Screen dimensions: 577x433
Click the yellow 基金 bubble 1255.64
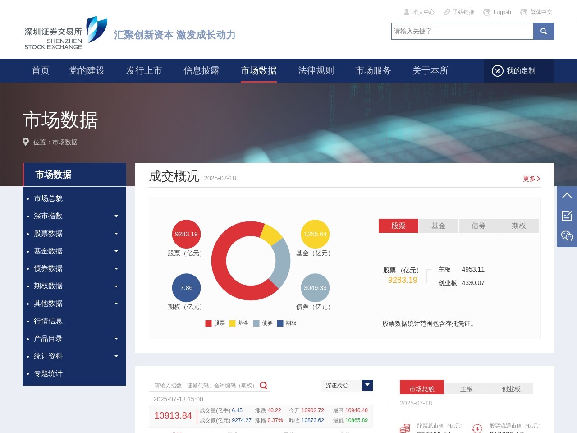315,234
